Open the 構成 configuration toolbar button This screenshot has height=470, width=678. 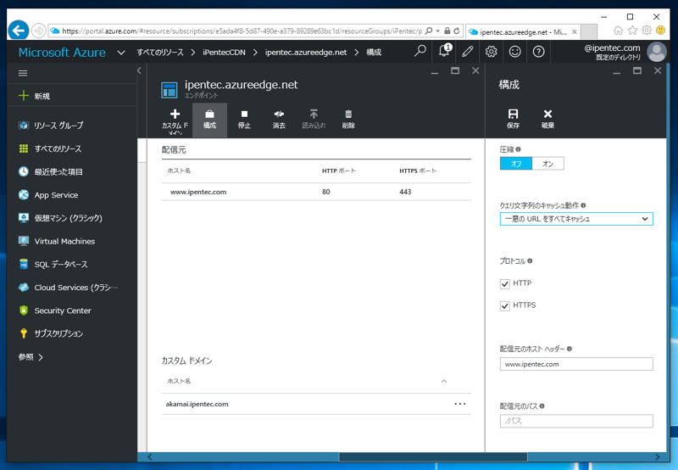(x=209, y=120)
